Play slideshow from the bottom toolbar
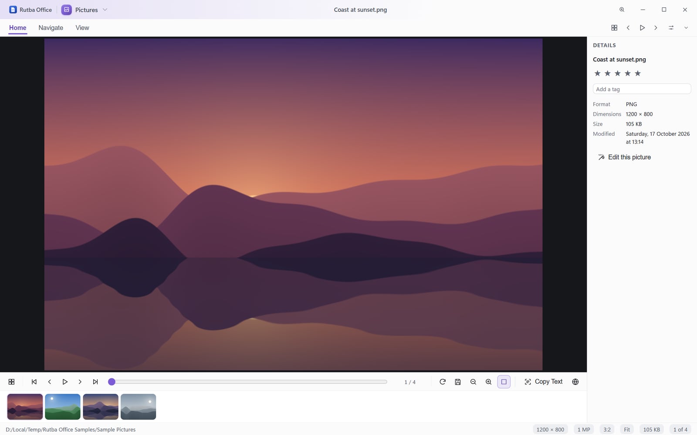697x435 pixels. 65,382
